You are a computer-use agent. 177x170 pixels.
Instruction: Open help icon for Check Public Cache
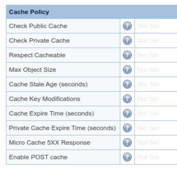[x=127, y=26]
